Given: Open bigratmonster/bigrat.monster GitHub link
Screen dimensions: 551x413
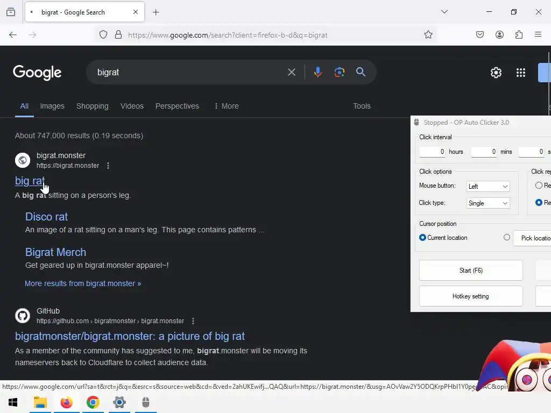Looking at the screenshot, I should 130,336.
